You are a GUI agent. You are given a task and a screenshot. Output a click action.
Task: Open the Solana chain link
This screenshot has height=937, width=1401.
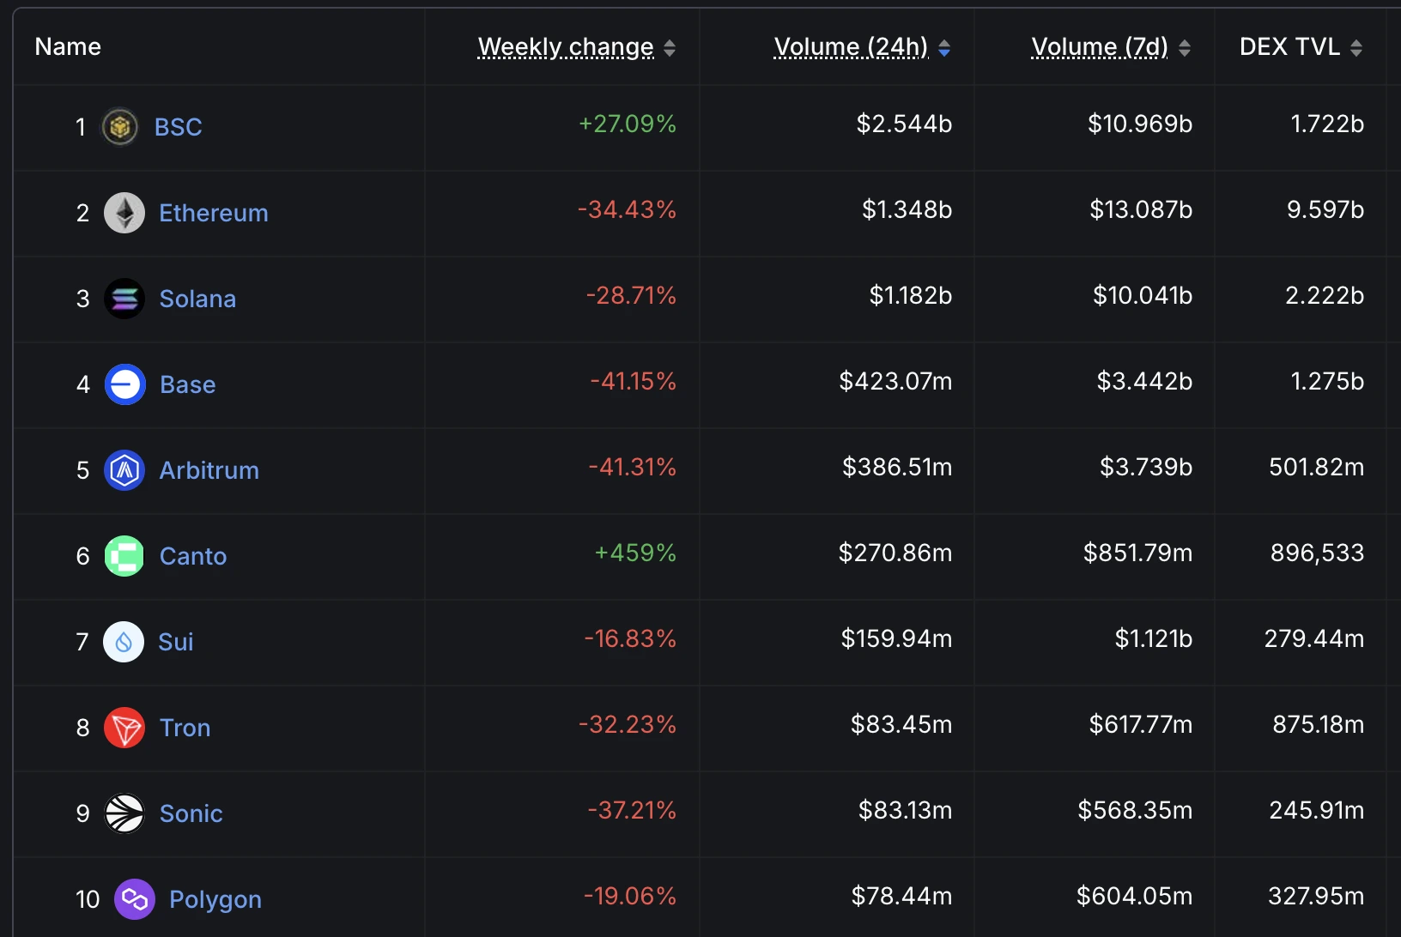pyautogui.click(x=197, y=299)
